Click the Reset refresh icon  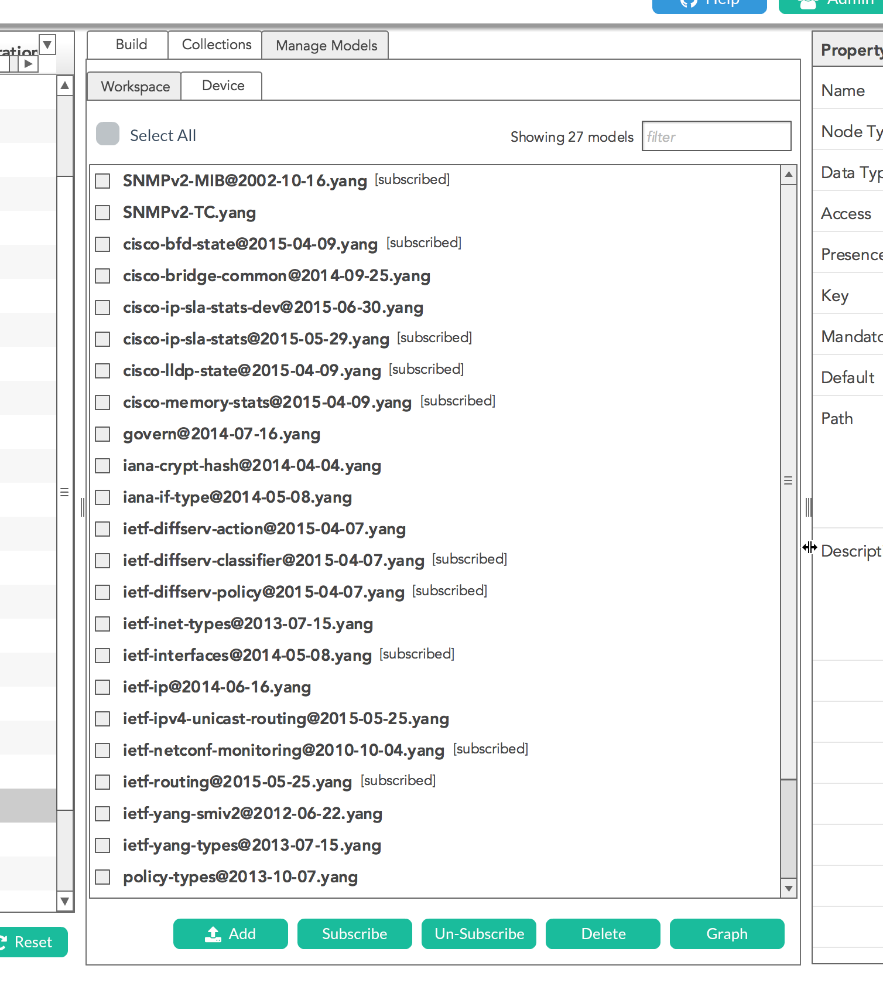[3, 942]
